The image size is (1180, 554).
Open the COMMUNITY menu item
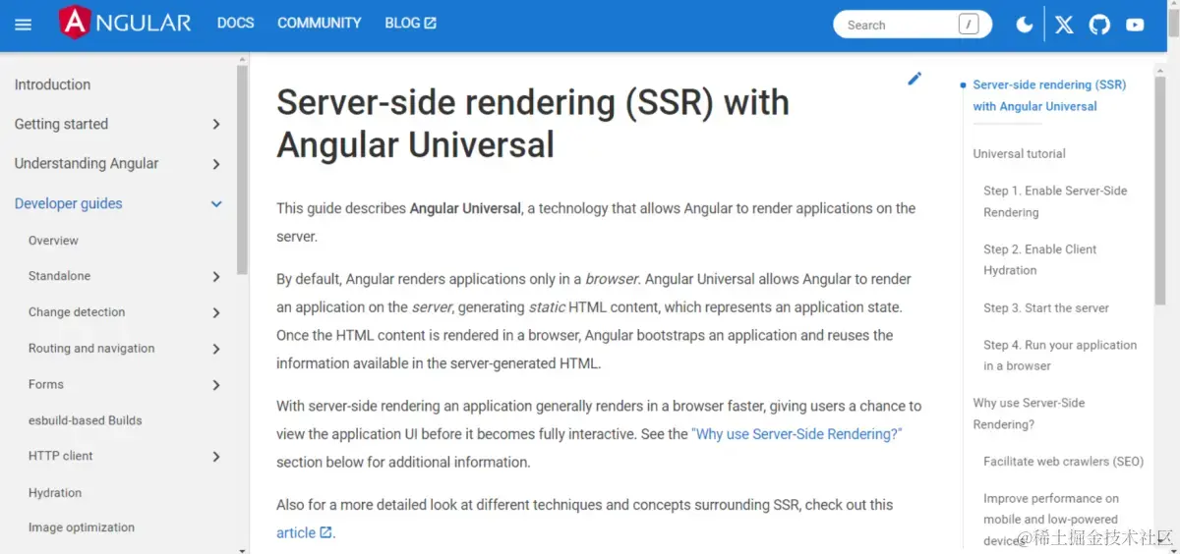tap(320, 23)
